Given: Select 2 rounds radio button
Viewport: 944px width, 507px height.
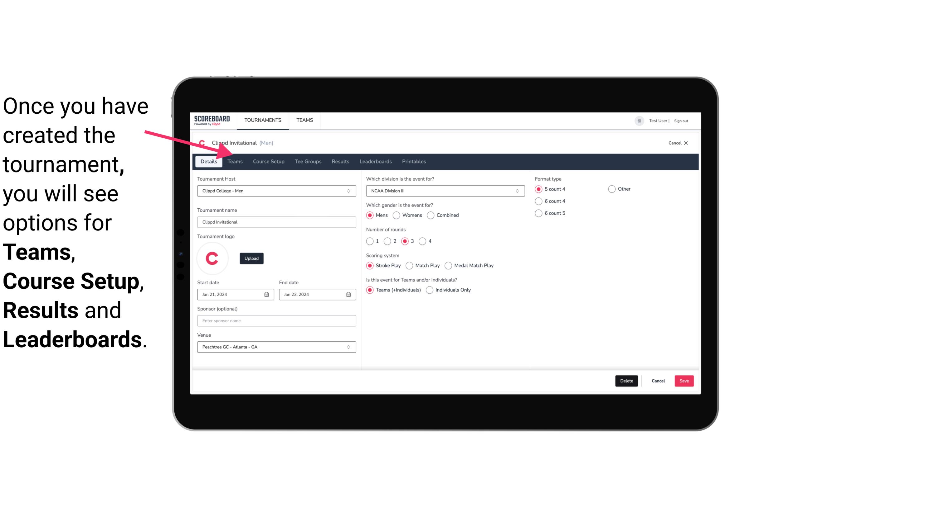Looking at the screenshot, I should click(x=388, y=241).
